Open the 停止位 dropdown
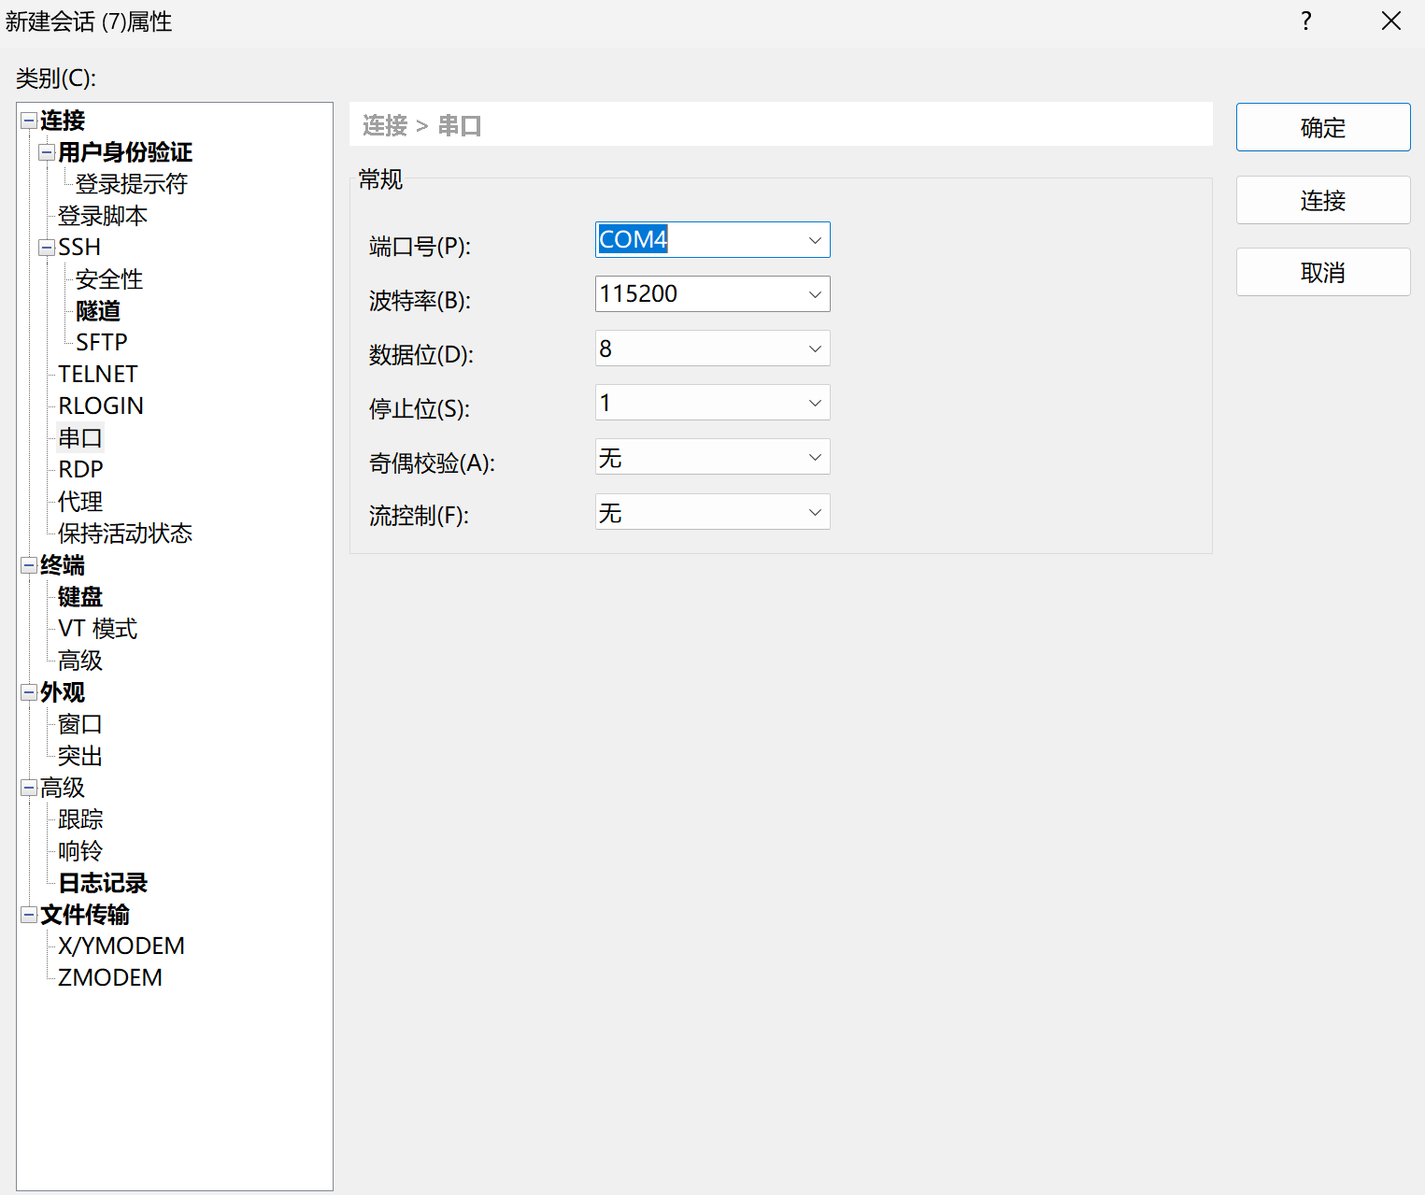The height and width of the screenshot is (1195, 1425). 814,403
